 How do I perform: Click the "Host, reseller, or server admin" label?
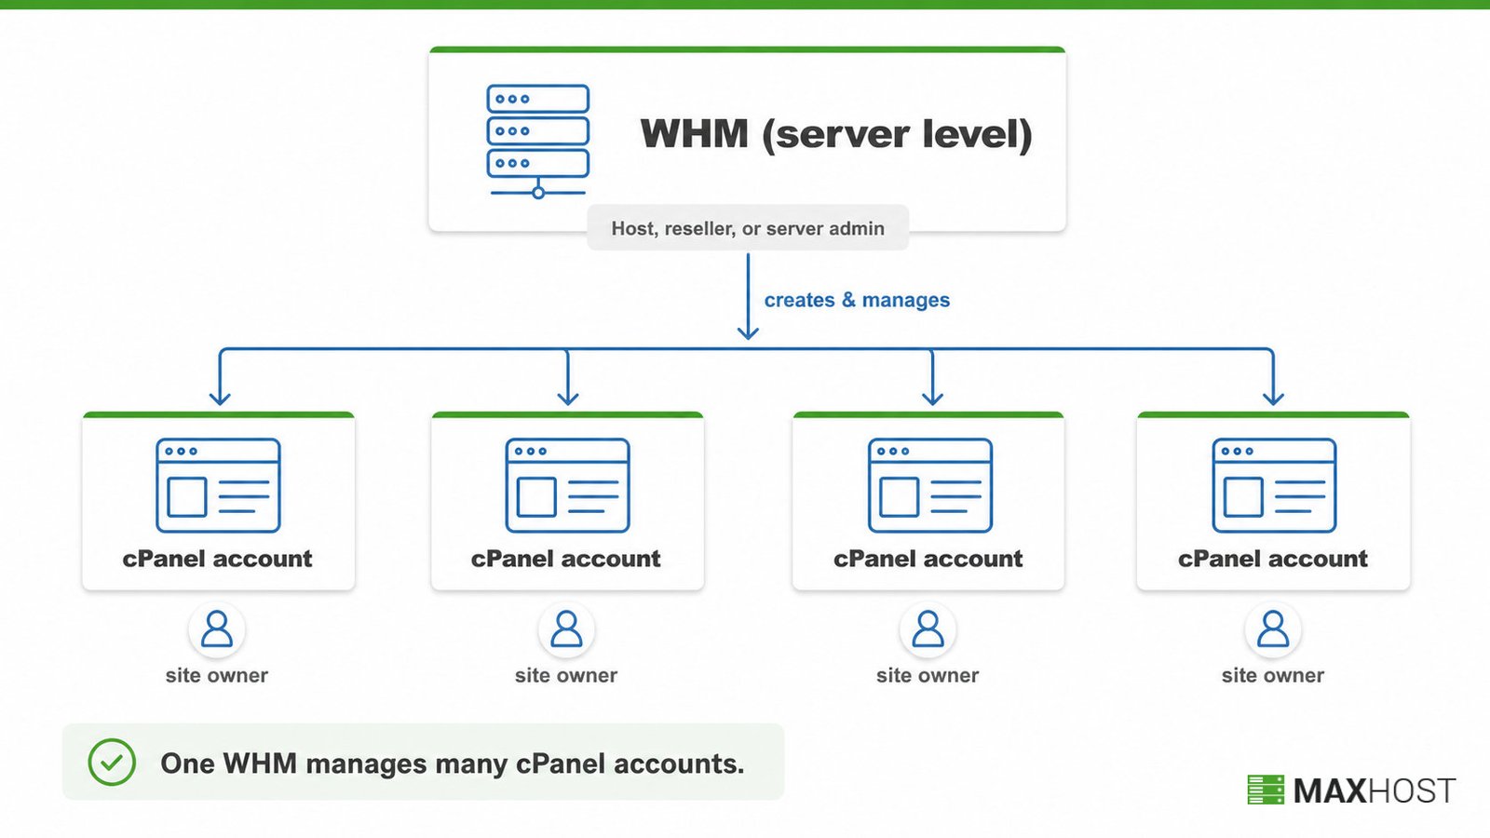[x=748, y=228]
